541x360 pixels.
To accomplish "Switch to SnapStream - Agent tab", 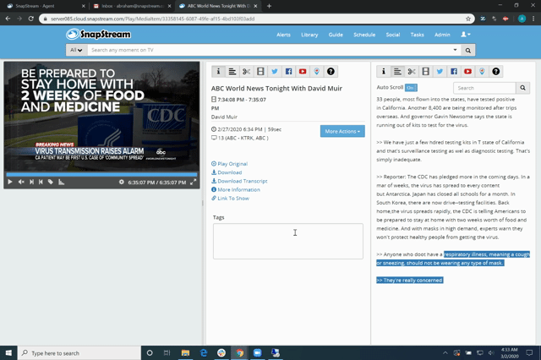I will (x=44, y=6).
